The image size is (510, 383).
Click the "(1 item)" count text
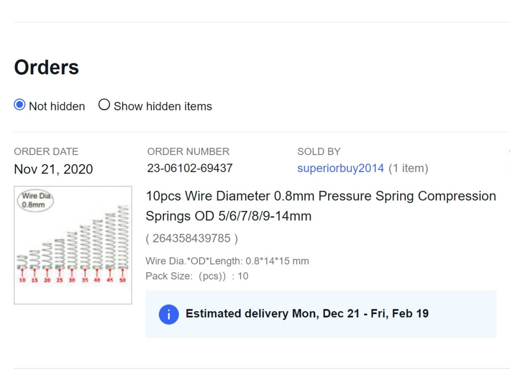click(x=408, y=169)
